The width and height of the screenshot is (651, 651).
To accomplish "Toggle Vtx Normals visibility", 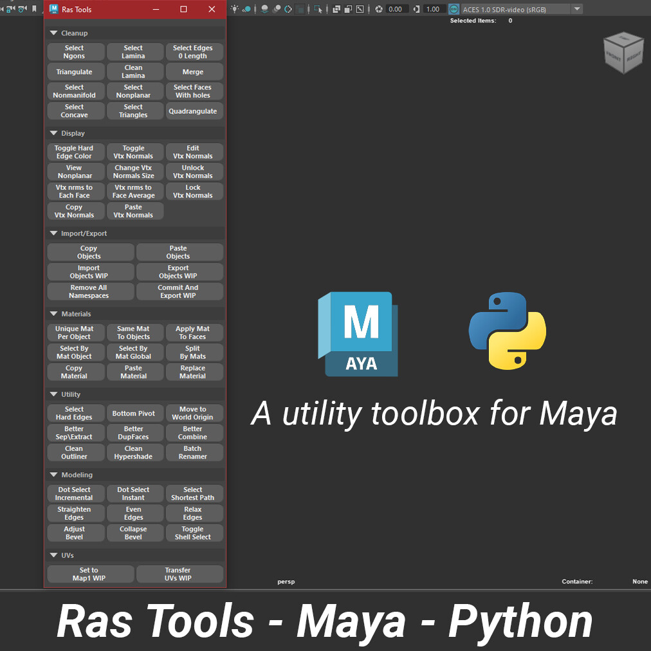I will click(134, 152).
